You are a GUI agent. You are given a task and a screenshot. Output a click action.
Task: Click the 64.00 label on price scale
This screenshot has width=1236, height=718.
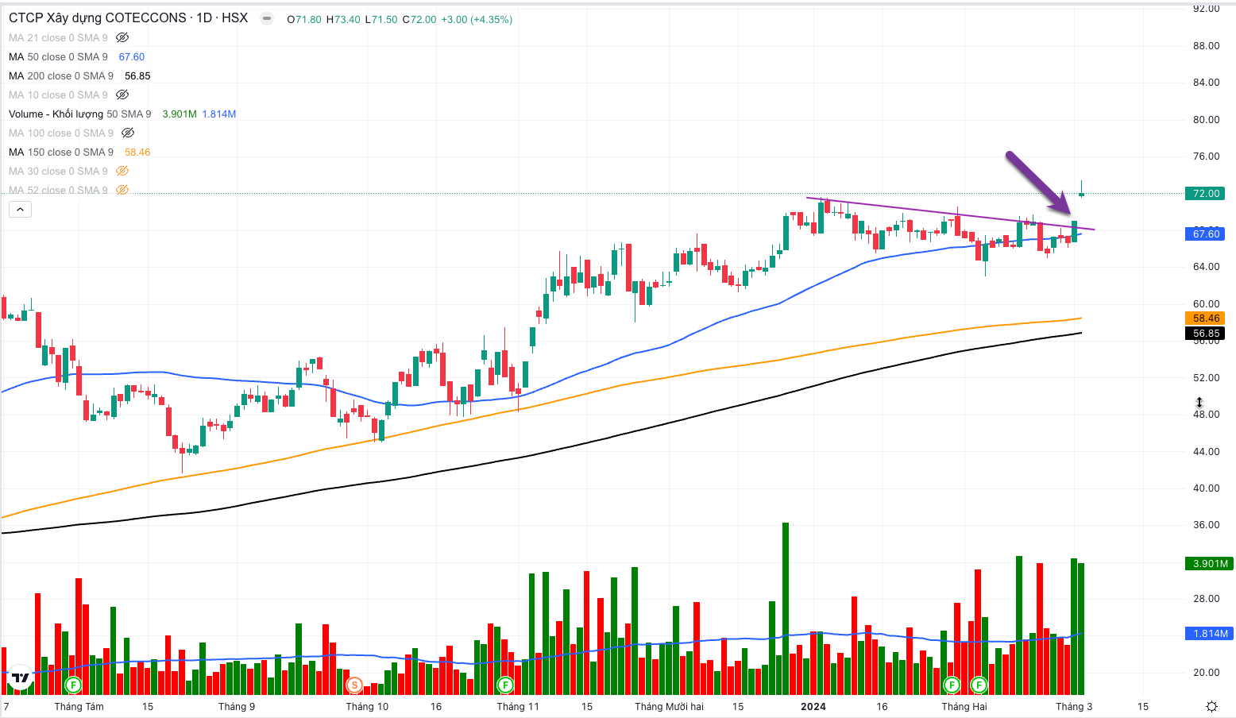pos(1206,266)
